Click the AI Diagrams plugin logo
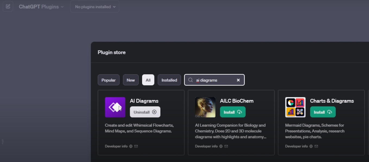The width and height of the screenshot is (369, 162). click(115, 107)
